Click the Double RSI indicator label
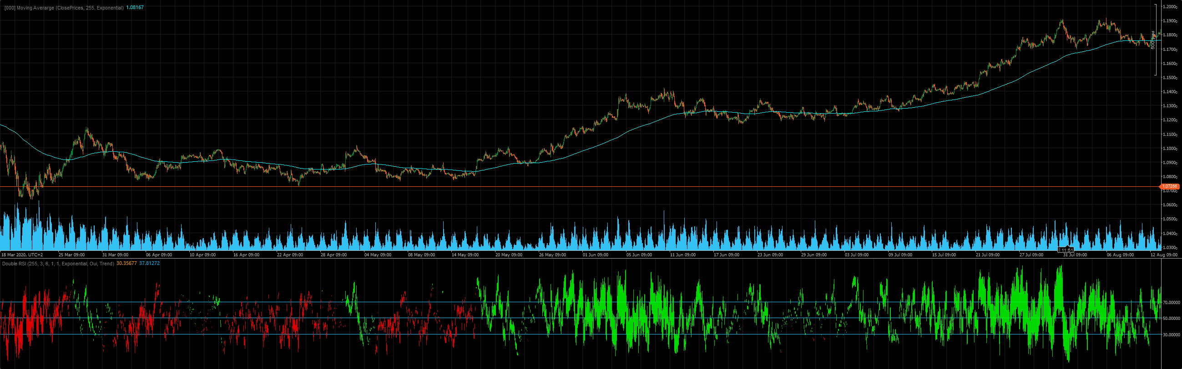Screen dimensions: 1182x369 point(58,264)
